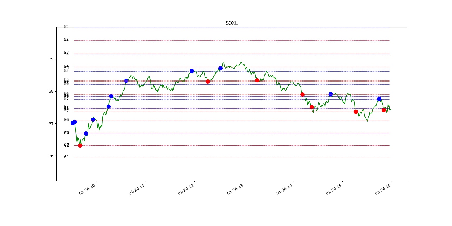Screen dimensions: 452x226
Task: Click the top blue dashed line labeled 52
Action: point(232,28)
